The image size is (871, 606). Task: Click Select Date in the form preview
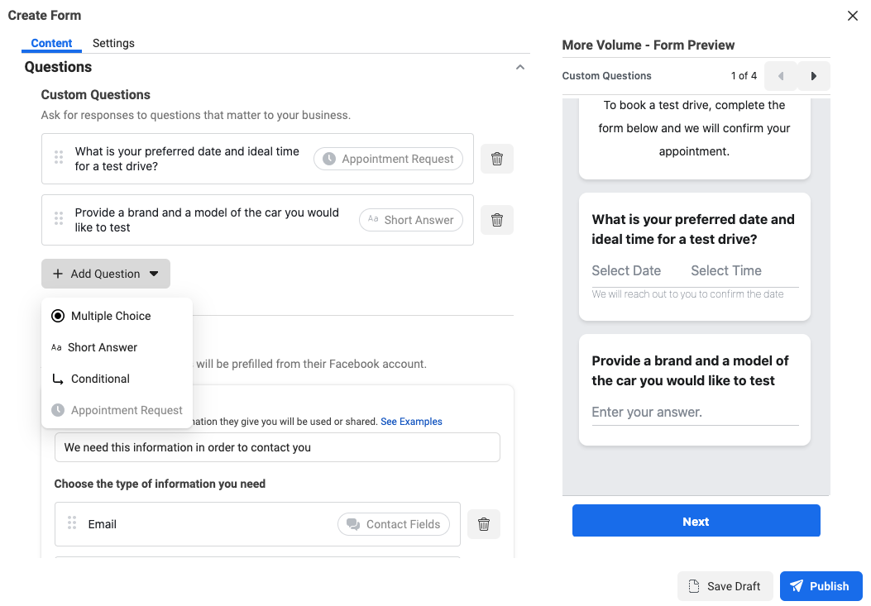pyautogui.click(x=626, y=271)
